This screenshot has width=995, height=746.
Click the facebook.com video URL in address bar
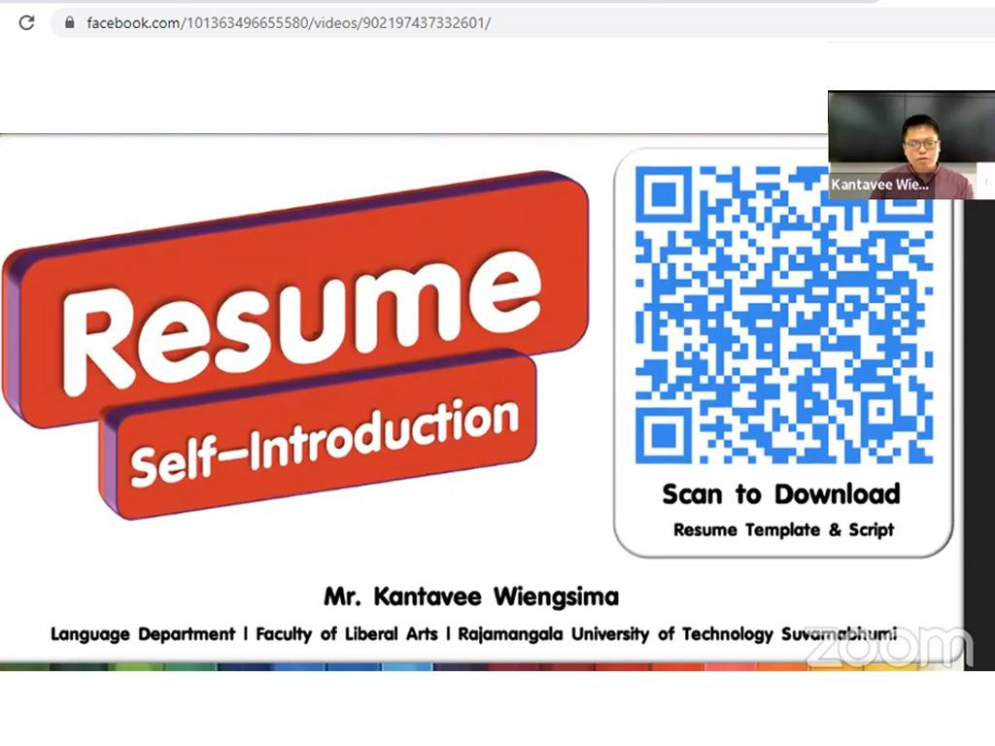click(288, 22)
